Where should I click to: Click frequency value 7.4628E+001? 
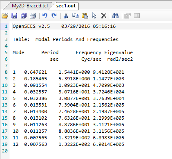(x=74, y=111)
